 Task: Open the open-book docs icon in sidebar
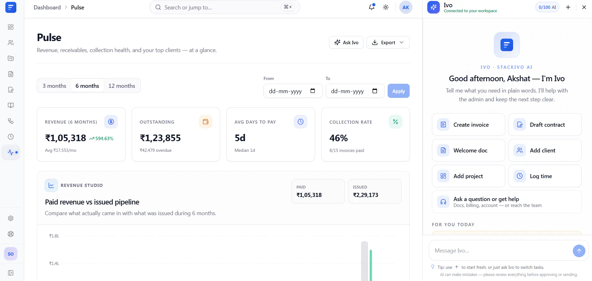11,105
